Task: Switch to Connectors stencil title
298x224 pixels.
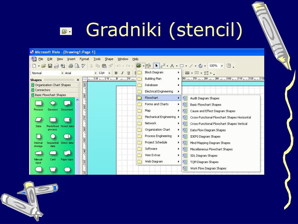Action: point(55,90)
